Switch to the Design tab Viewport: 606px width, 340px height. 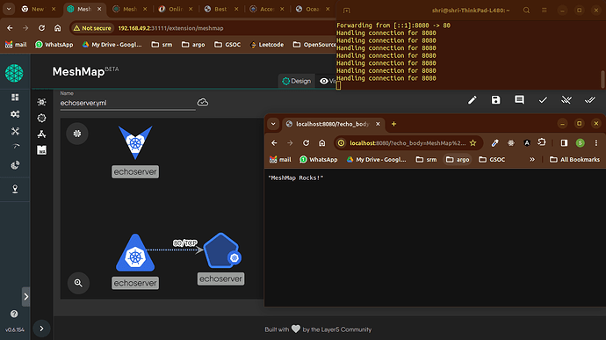[297, 81]
